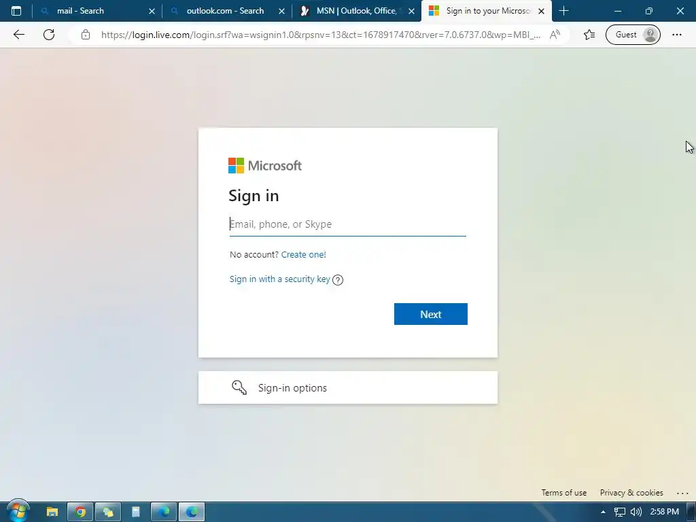Screen dimensions: 696x522
Task: View site information via the lock icon
Action: point(86,35)
